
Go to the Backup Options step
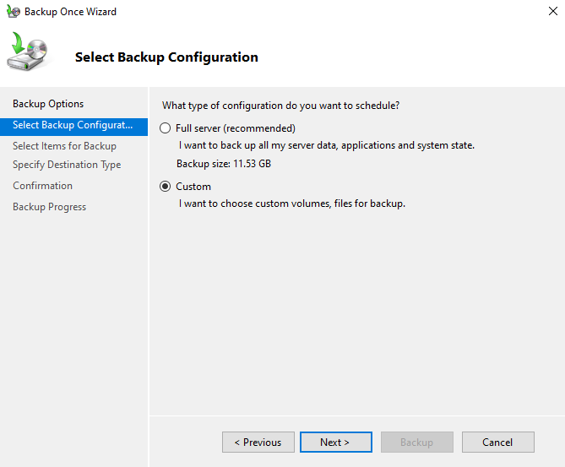tap(48, 104)
